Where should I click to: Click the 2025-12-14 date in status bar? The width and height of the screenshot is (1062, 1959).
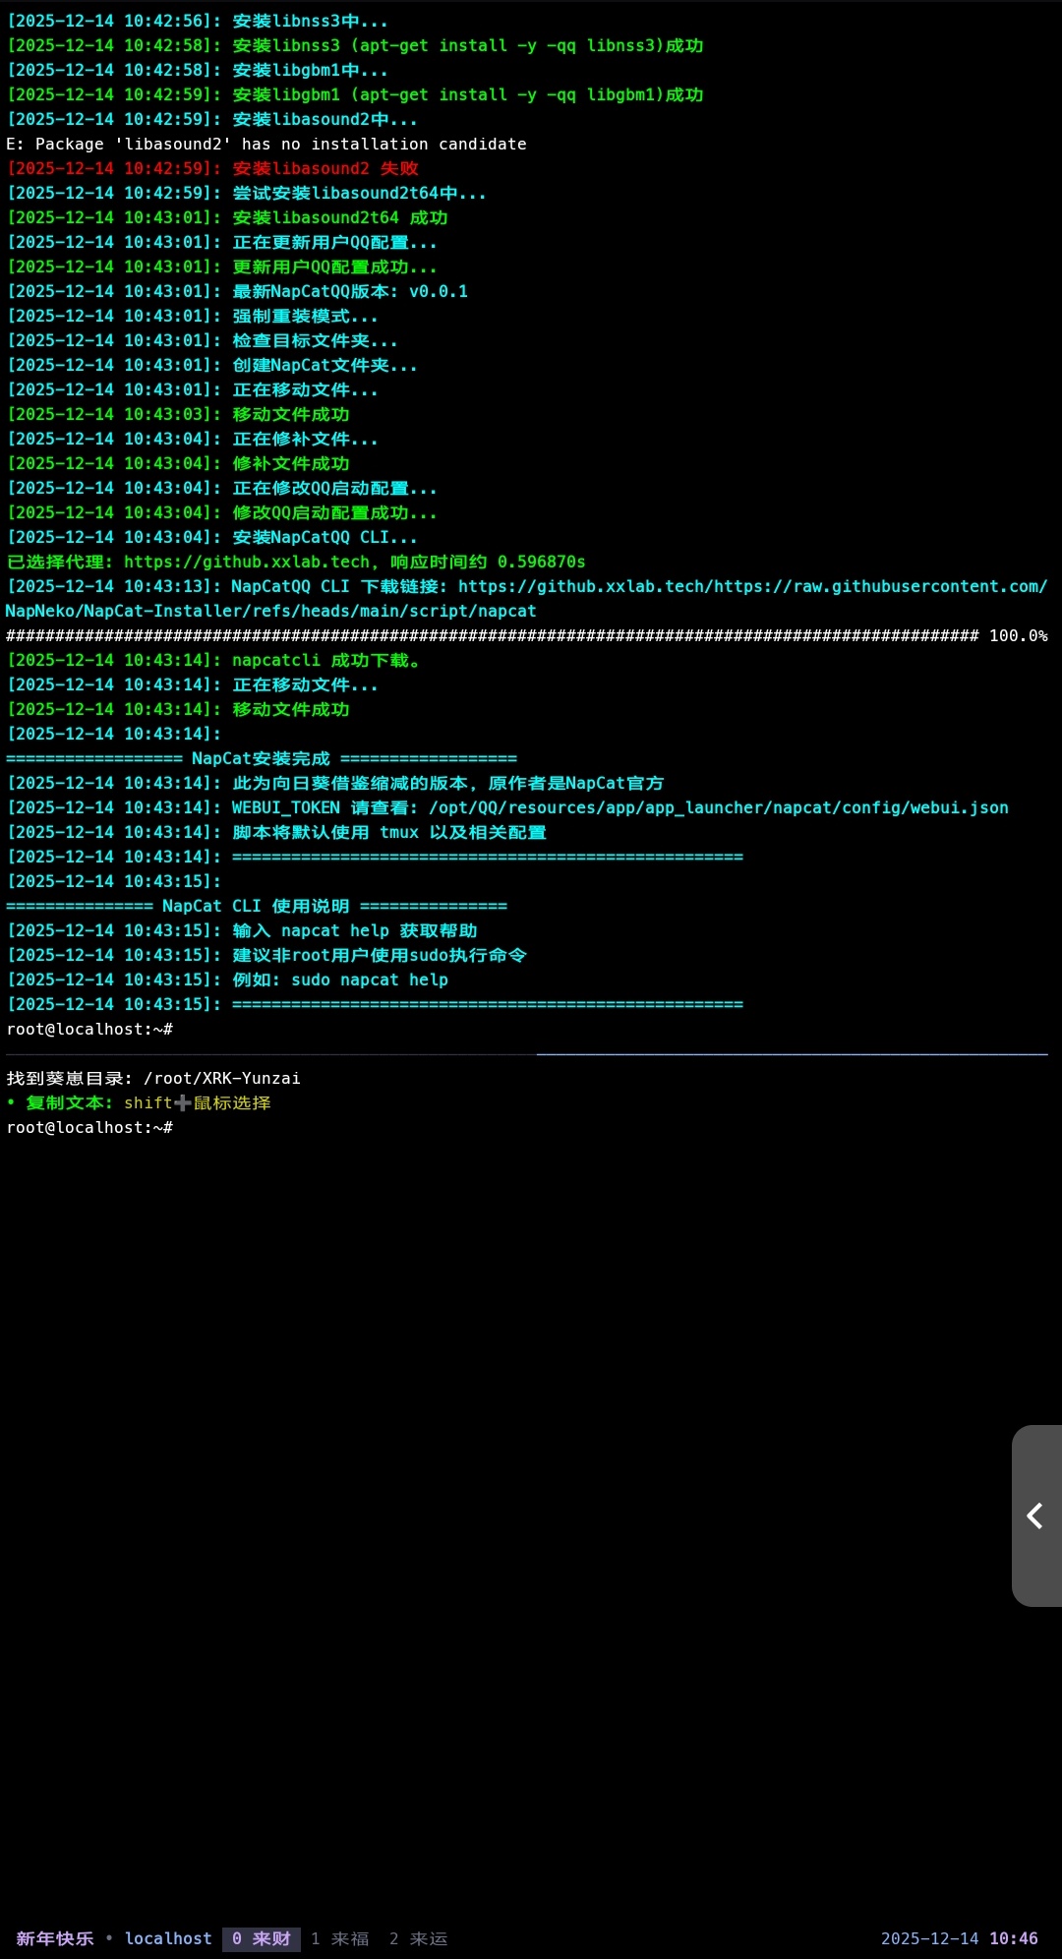929,1938
